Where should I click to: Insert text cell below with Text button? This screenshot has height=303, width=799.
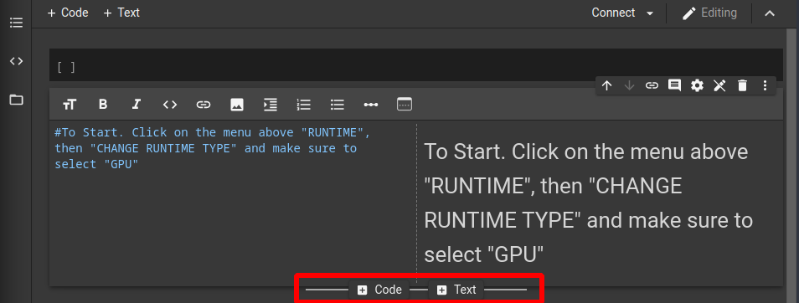coord(456,290)
